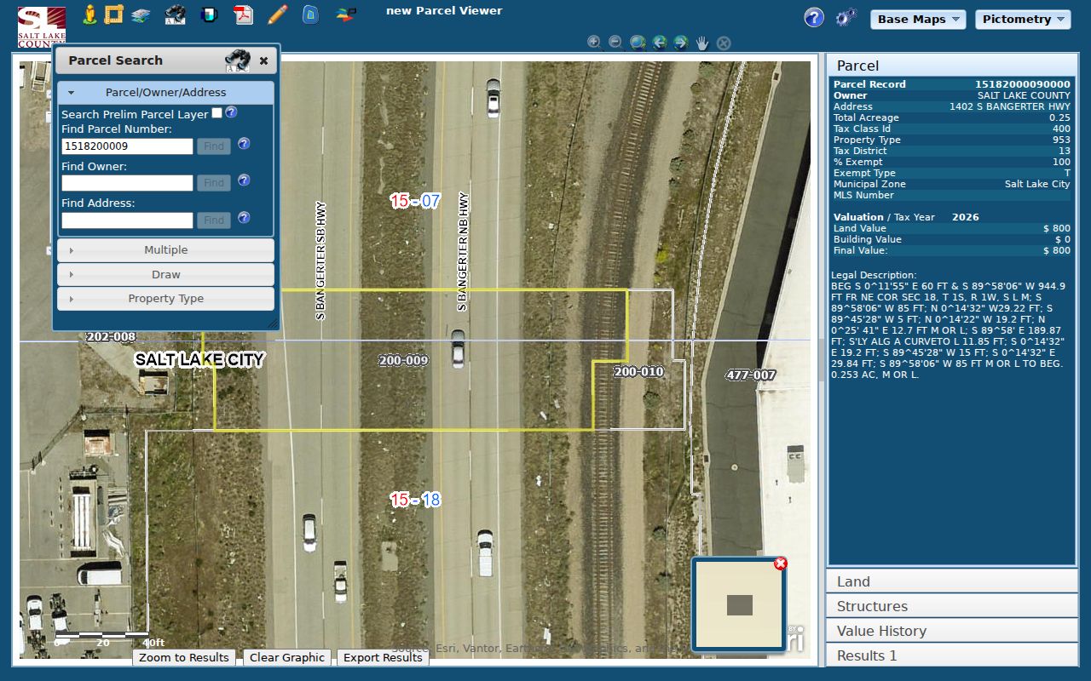This screenshot has width=1091, height=681.
Task: Expand the Multiple search section
Action: point(165,250)
